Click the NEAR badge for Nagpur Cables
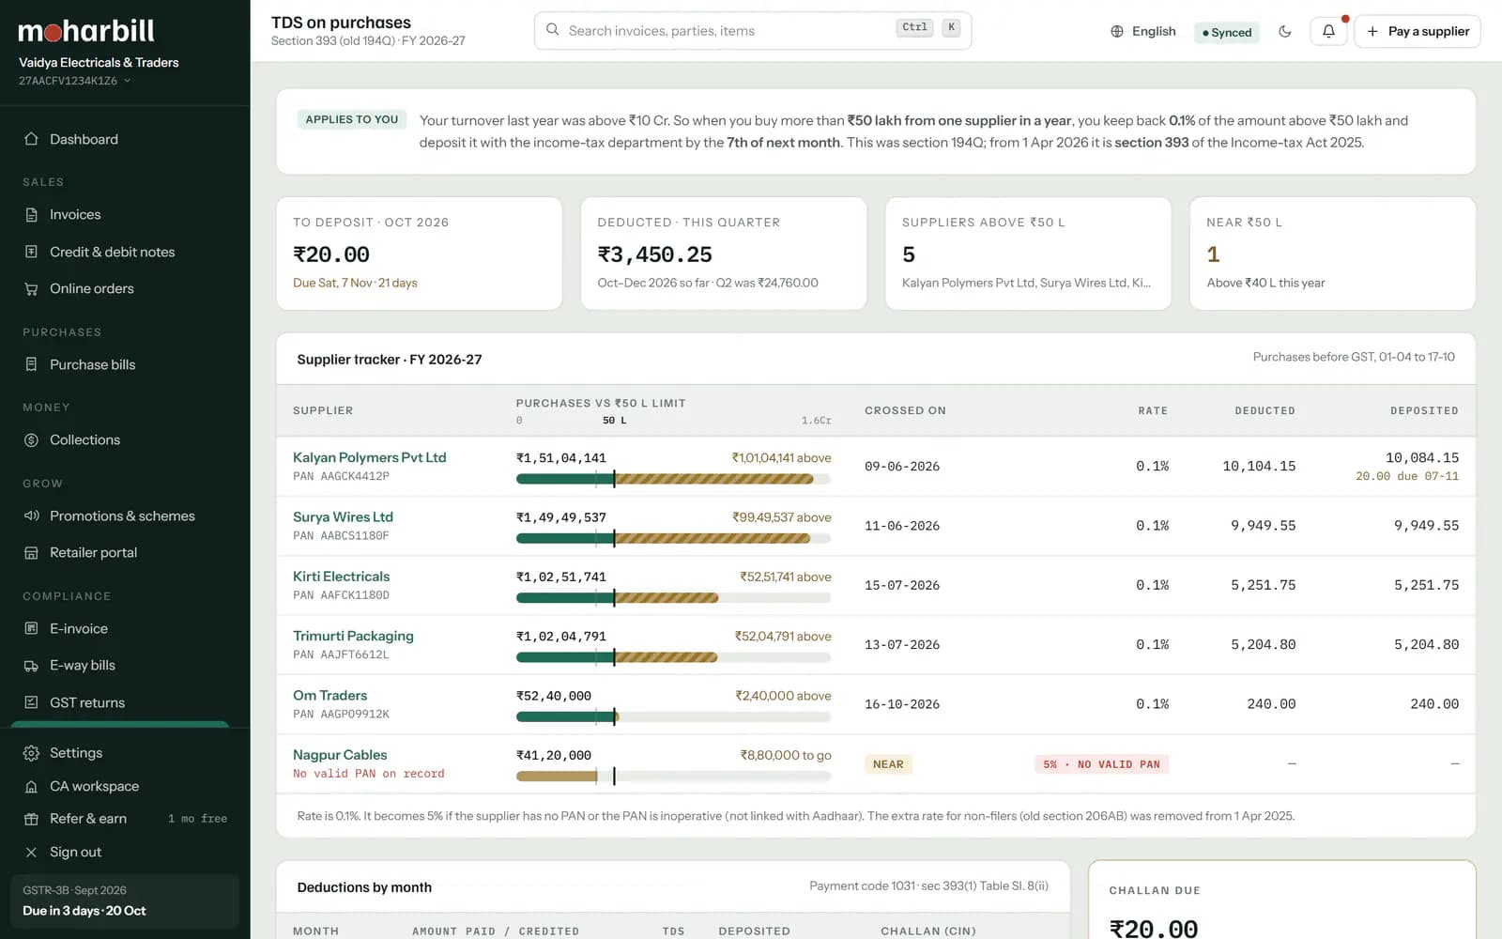This screenshot has width=1502, height=939. click(x=888, y=764)
